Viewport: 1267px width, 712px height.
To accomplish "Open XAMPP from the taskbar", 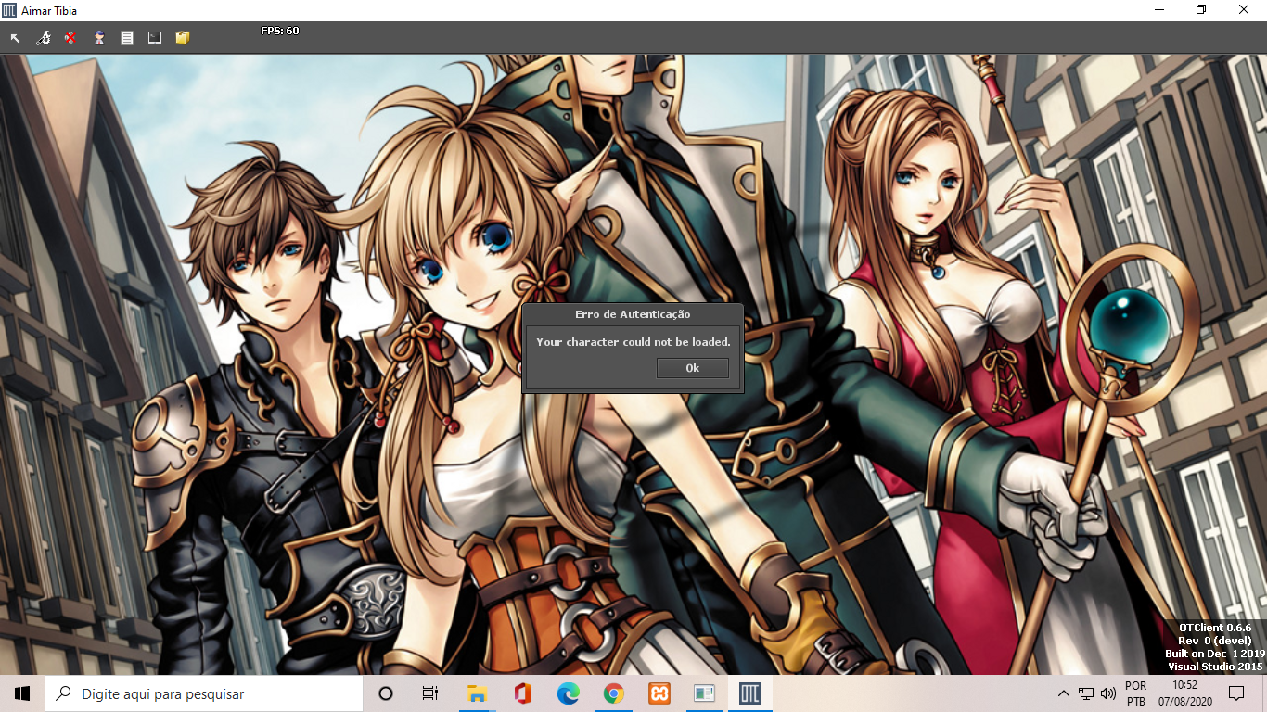I will click(659, 693).
